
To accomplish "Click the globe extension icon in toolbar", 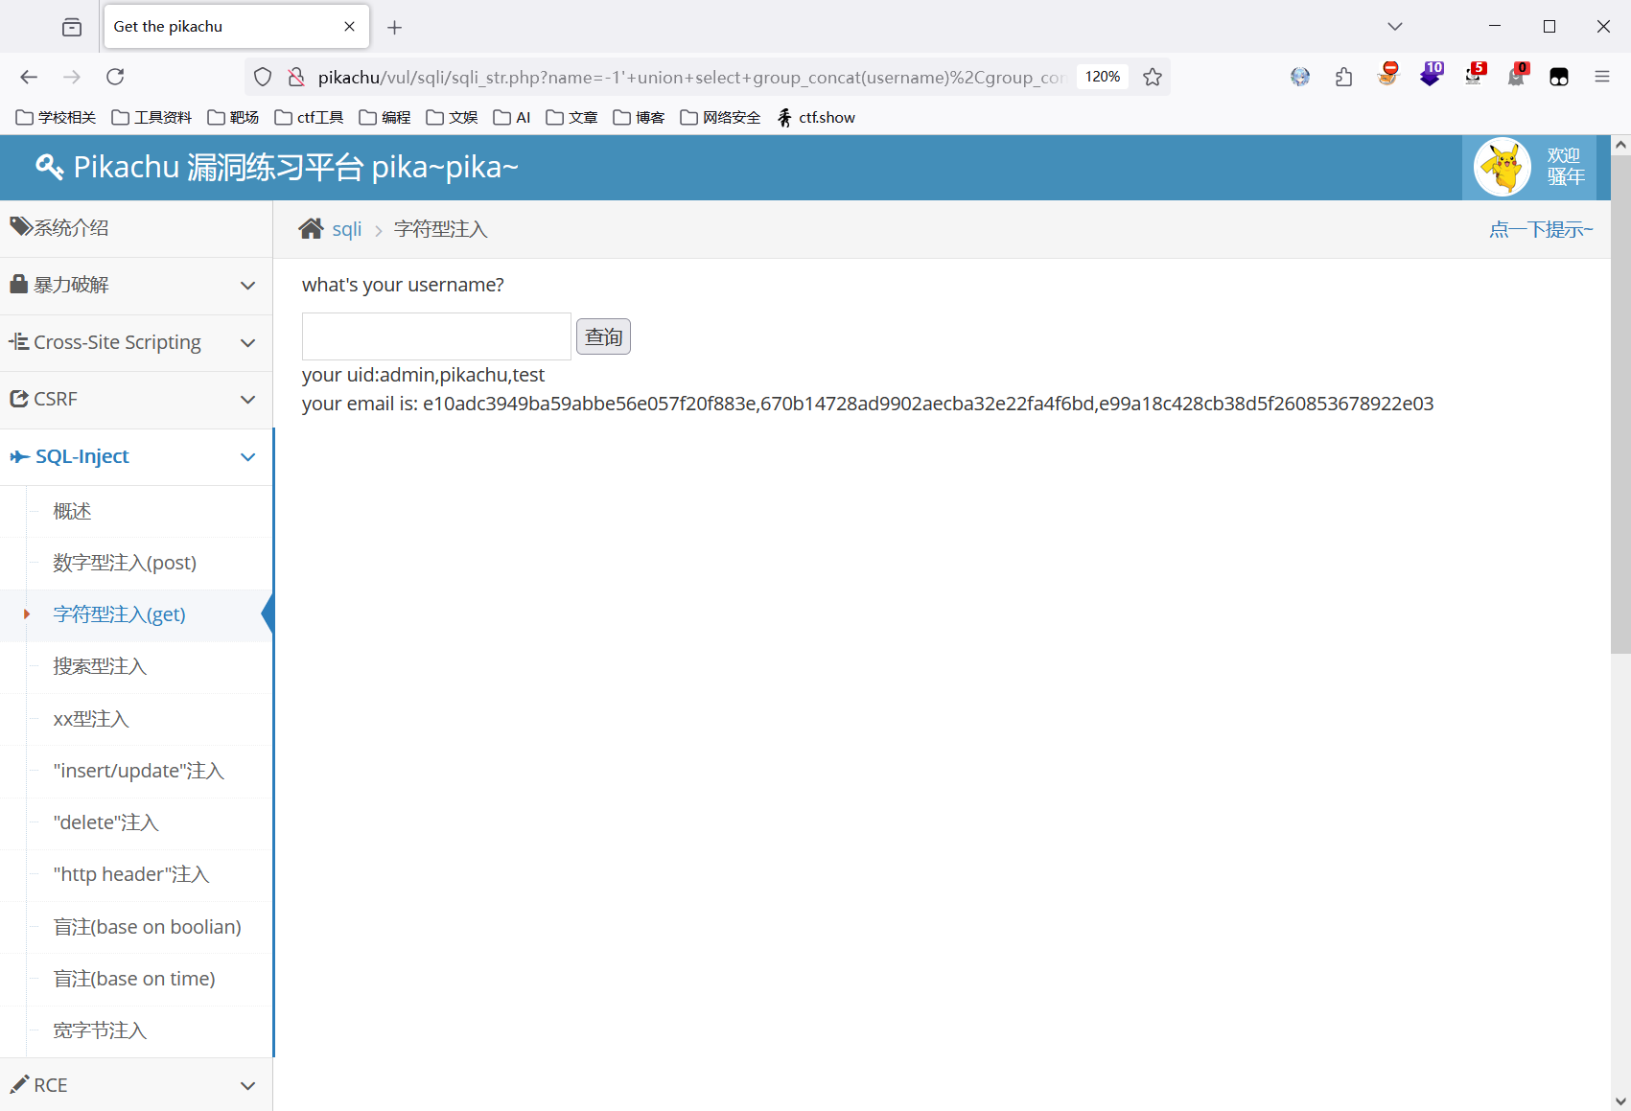I will [1300, 77].
